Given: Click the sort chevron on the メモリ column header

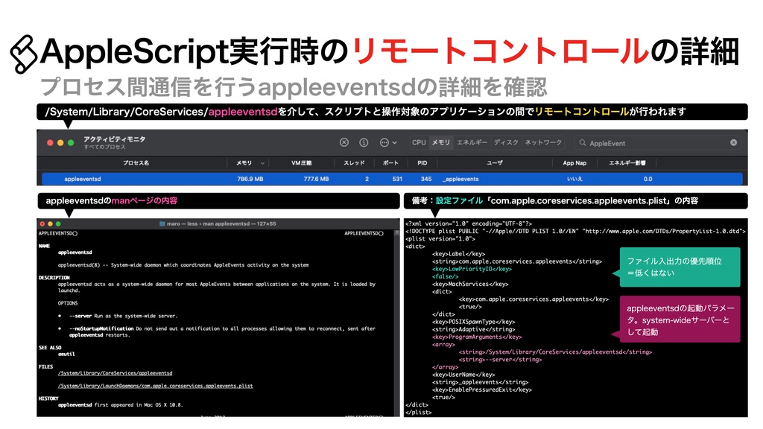Looking at the screenshot, I should click(262, 162).
